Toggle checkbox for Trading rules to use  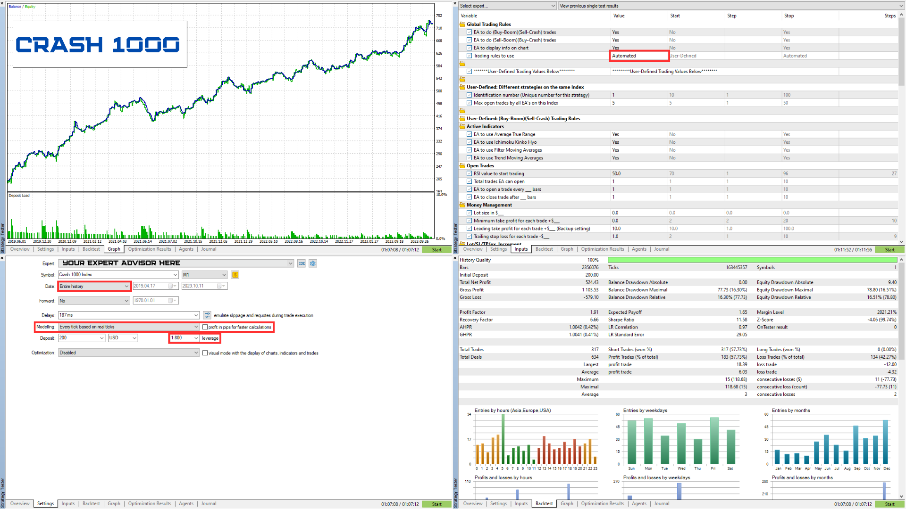470,56
